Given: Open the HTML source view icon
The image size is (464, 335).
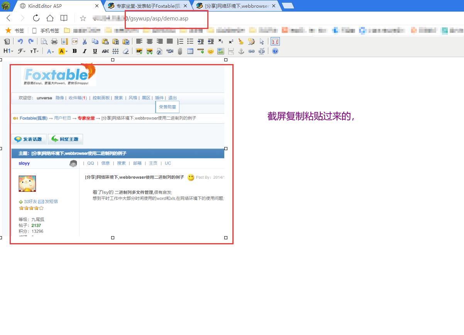Looking at the screenshot, I should [7, 41].
